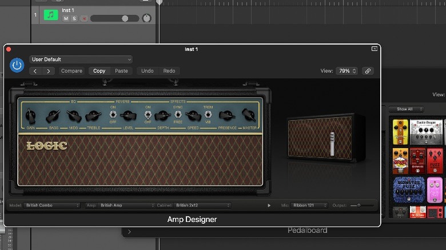Click the track pan knob for Inst 1
This screenshot has height=250, width=446.
(x=147, y=18)
